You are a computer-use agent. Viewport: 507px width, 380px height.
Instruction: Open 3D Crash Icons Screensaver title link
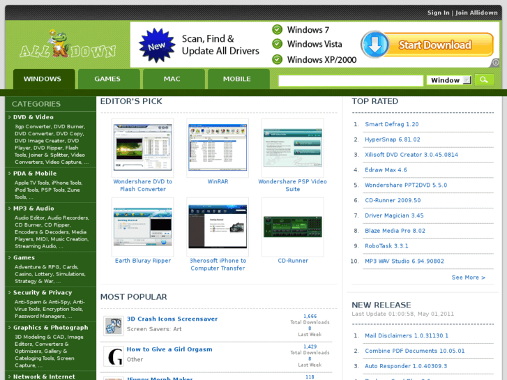tap(172, 319)
